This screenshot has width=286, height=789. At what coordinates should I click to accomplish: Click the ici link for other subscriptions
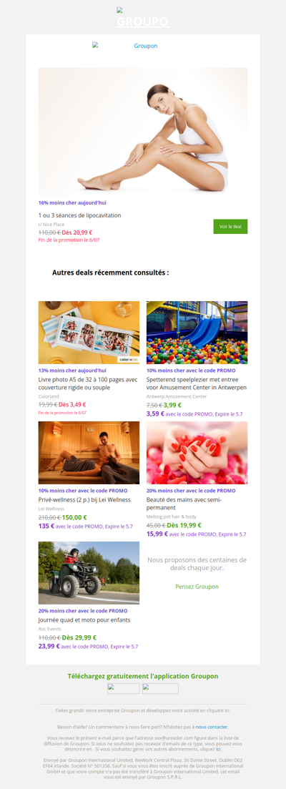coord(219,749)
